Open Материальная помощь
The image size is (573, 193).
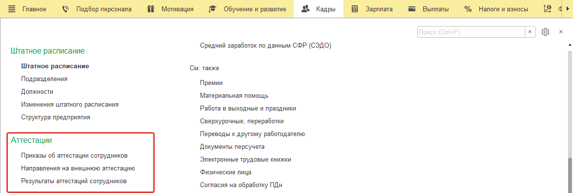click(x=234, y=96)
